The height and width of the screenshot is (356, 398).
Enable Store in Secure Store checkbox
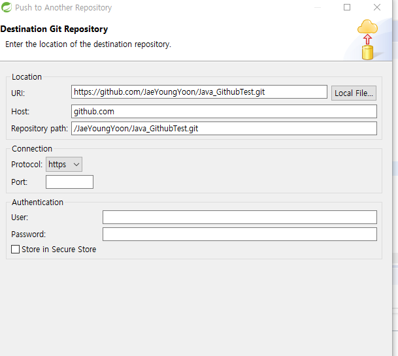(x=15, y=249)
